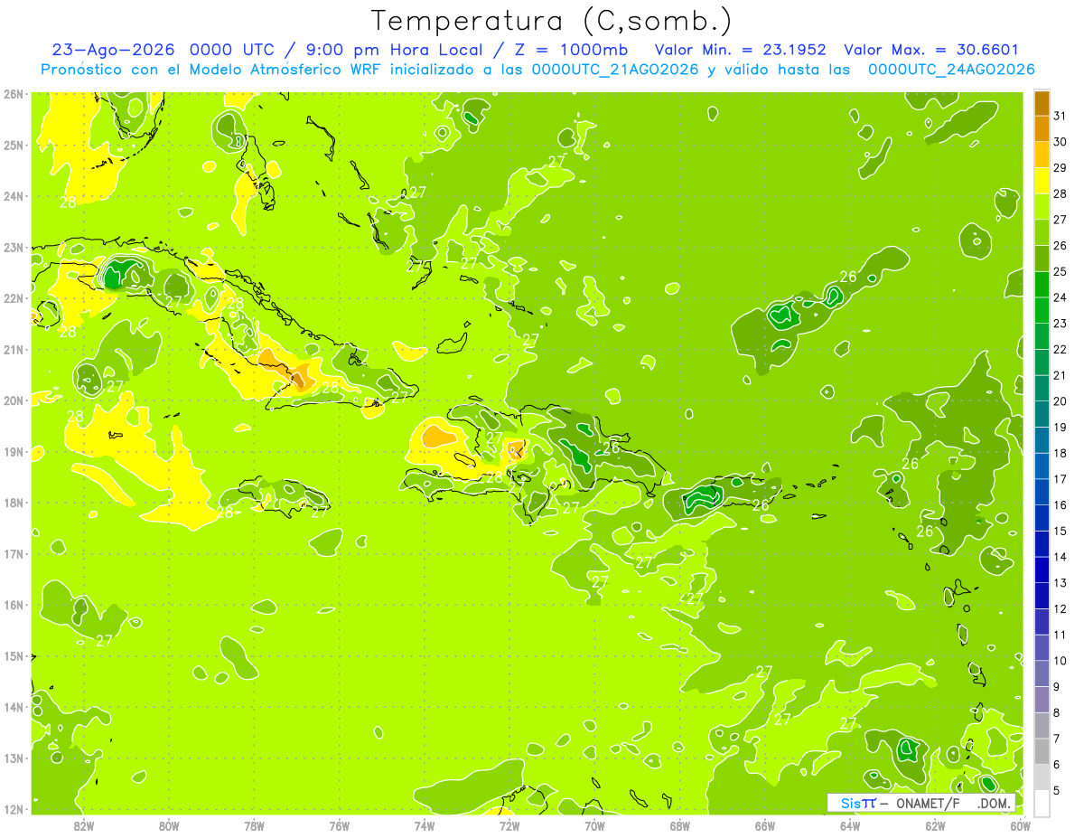Click the "80W" longitude axis label
The height and width of the screenshot is (838, 1084).
point(169,825)
